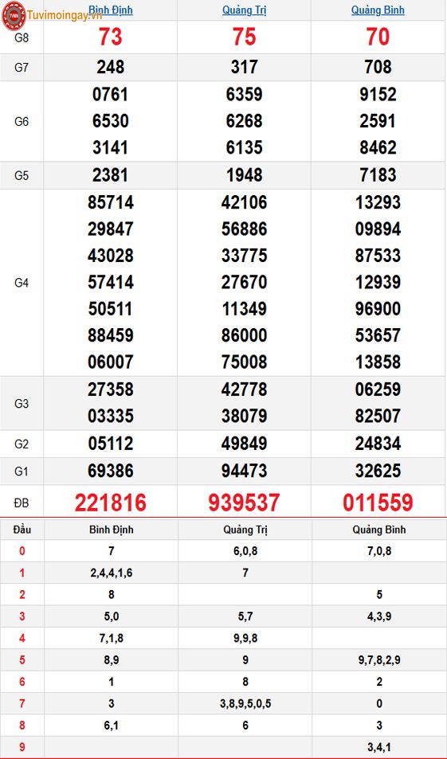Select Quảng Bình special prize 011559
This screenshot has width=447, height=759.
378,503
